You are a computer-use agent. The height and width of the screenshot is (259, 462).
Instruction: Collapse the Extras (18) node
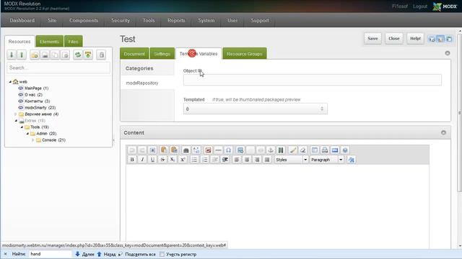pos(16,121)
